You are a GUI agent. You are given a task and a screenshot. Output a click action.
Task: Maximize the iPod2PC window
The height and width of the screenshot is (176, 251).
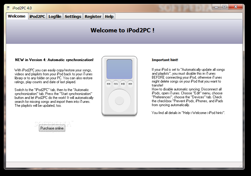pyautogui.click(x=224, y=7)
